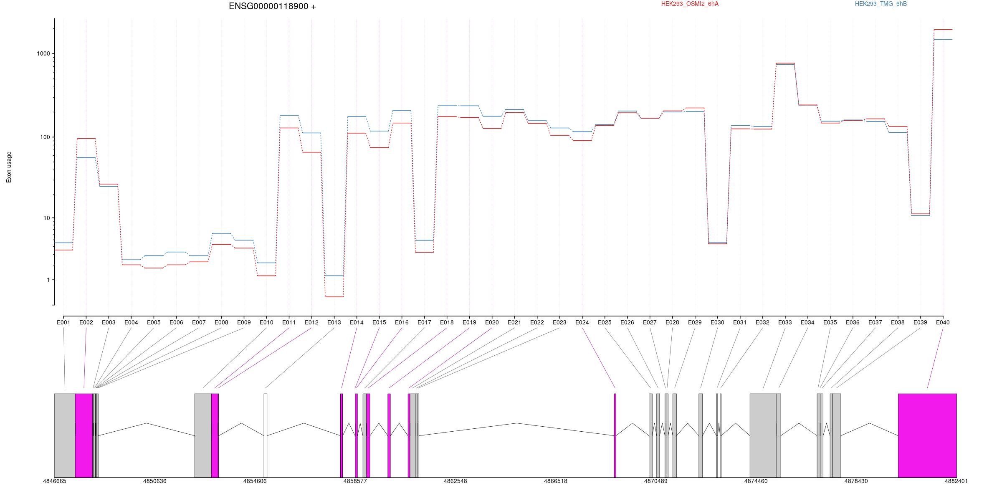Click exon label E022
1002x501 pixels.
[x=537, y=322]
